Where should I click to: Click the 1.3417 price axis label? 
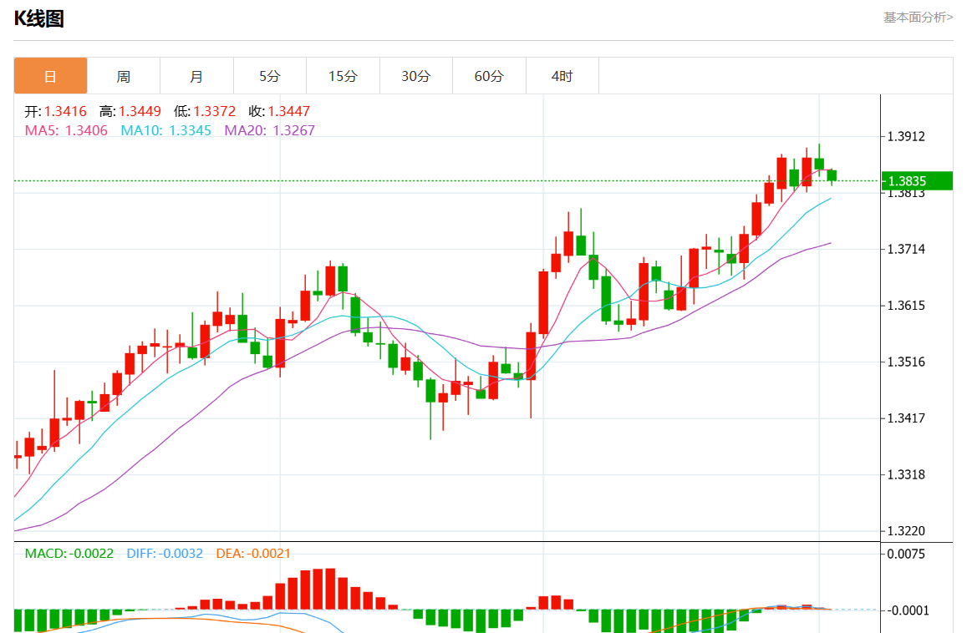point(906,418)
